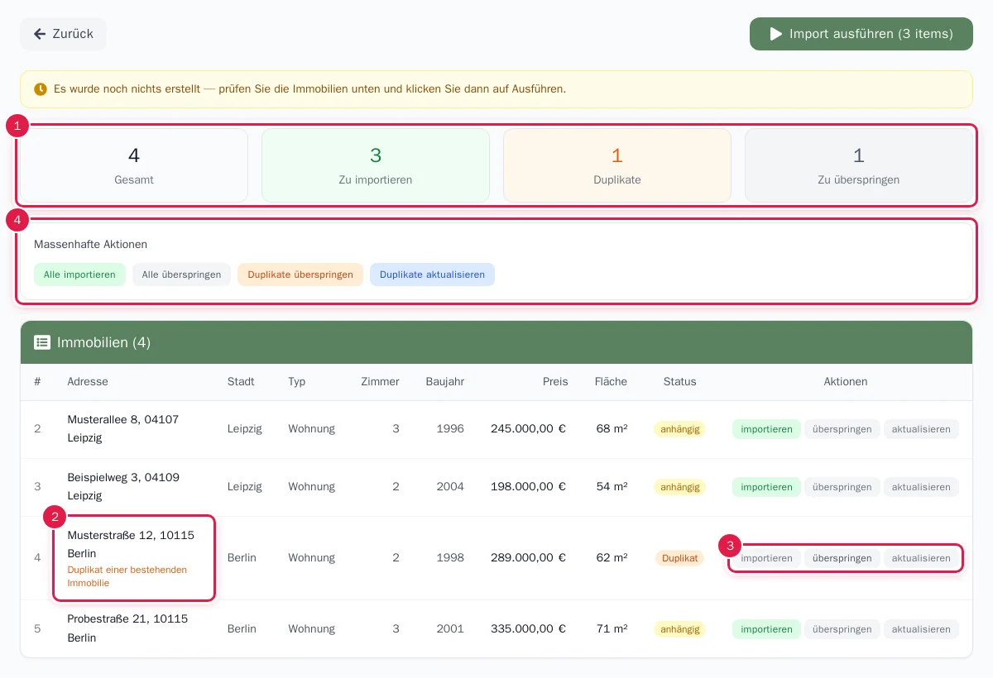Viewport: 993px width, 678px height.
Task: Choose Duplikate aktualisieren bulk action
Action: pos(432,275)
